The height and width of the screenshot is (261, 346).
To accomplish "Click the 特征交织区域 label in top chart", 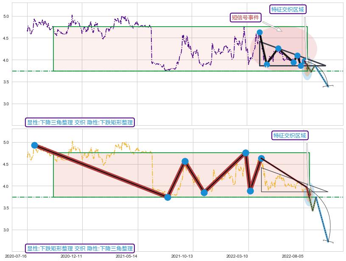I will (287, 9).
